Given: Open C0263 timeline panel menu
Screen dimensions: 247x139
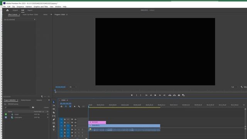Looking at the screenshot, I should click(x=67, y=100).
